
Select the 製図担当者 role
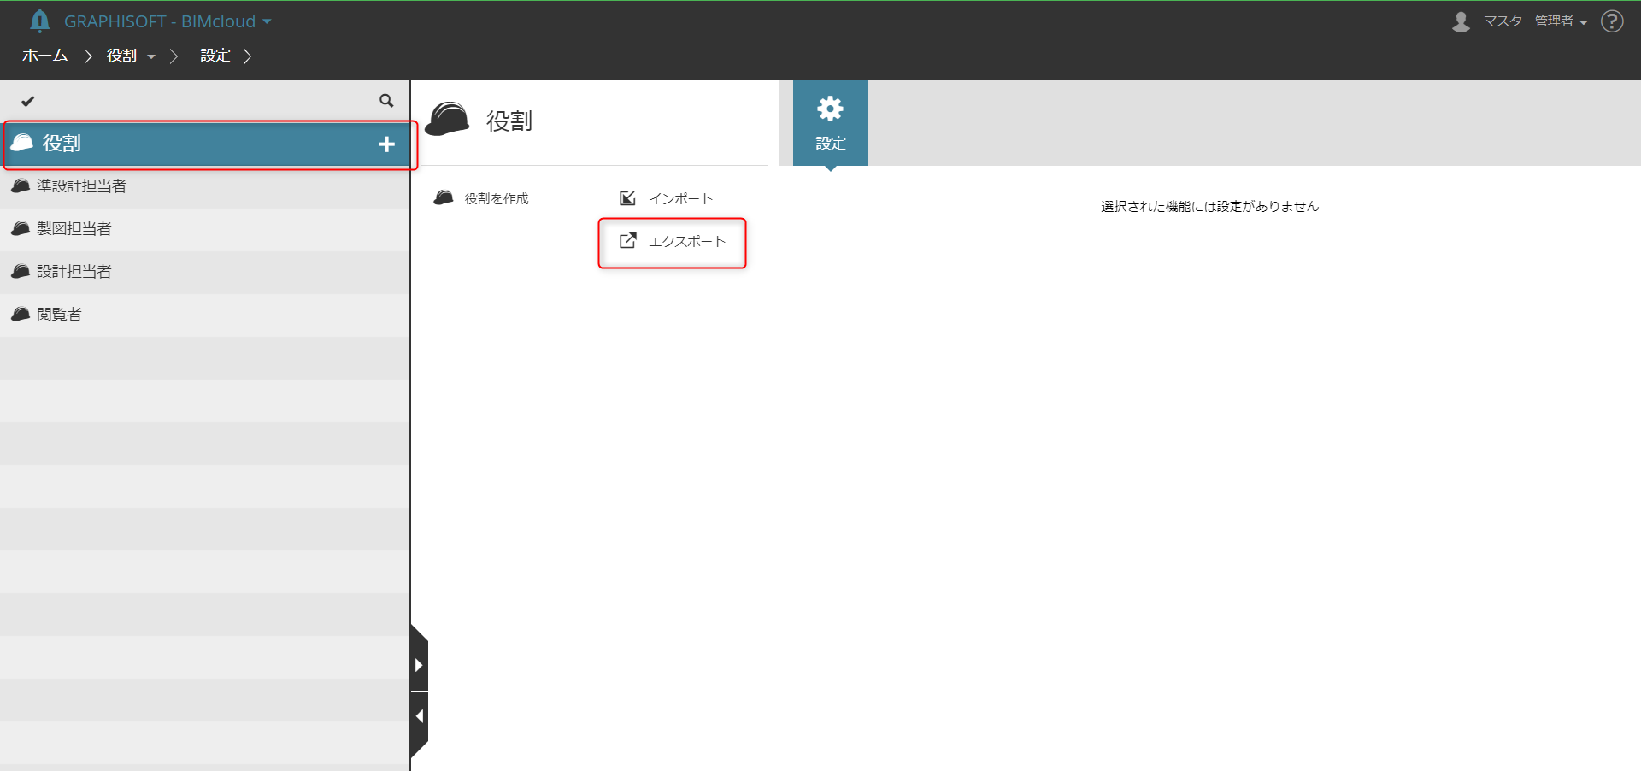pos(205,229)
